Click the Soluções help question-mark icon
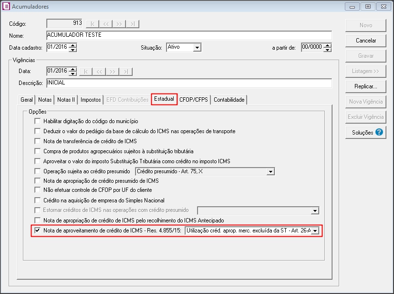 click(379, 132)
